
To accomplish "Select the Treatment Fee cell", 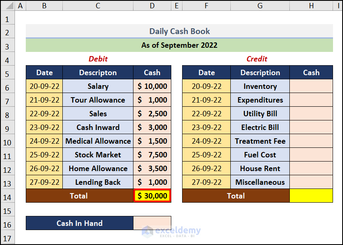I will 260,141.
